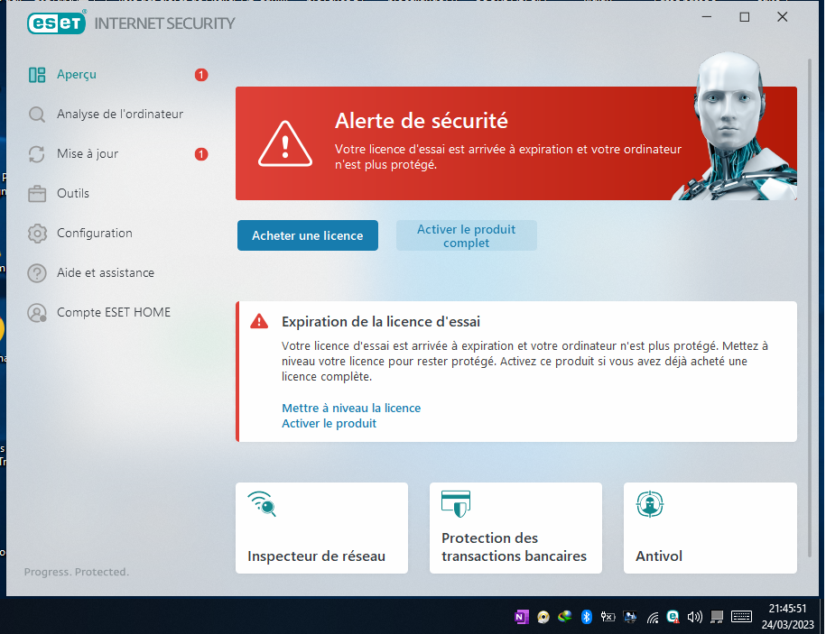The width and height of the screenshot is (826, 634).
Task: Click the Internet Download Manager tray icon
Action: 565,616
